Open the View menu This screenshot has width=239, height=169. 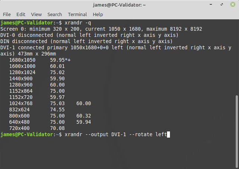pos(37,14)
